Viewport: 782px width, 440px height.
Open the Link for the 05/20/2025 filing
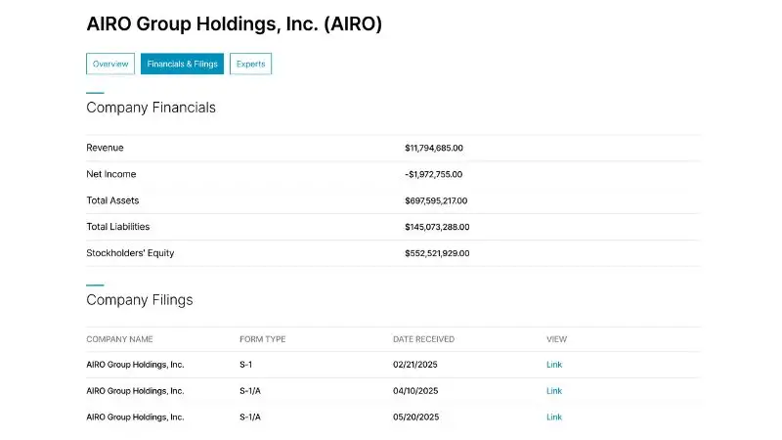tap(554, 418)
